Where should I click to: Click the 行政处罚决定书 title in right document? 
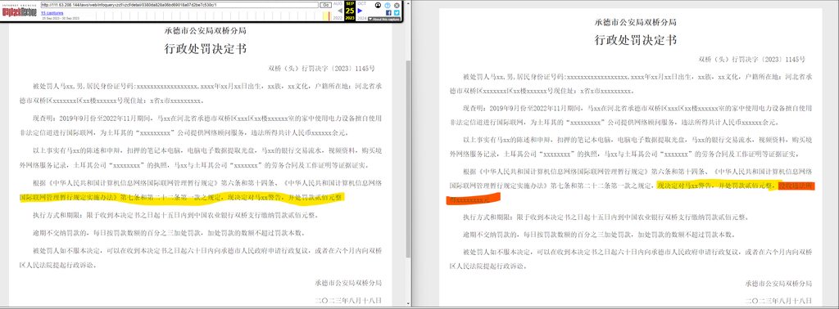[635, 41]
